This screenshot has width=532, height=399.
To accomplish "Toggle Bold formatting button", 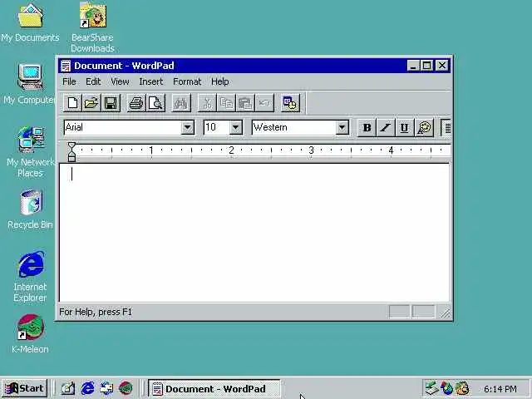I will click(367, 128).
